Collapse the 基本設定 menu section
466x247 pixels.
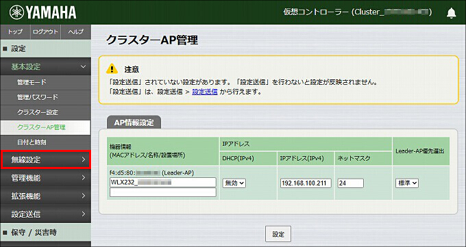pyautogui.click(x=45, y=67)
